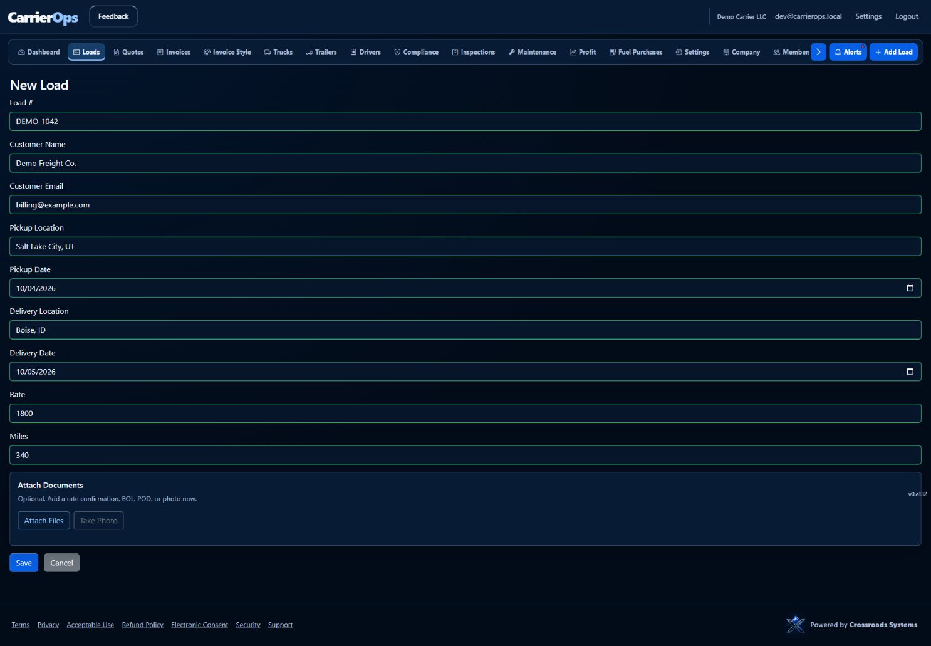Click Attach Files button
Image resolution: width=931 pixels, height=646 pixels.
click(x=44, y=521)
